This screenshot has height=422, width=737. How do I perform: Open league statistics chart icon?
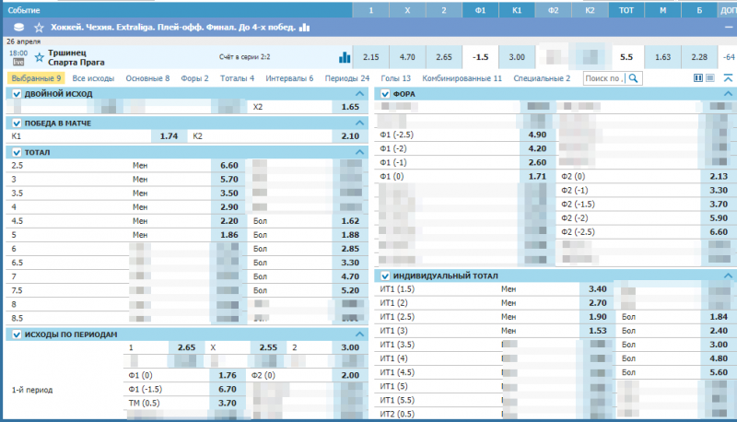coord(303,29)
